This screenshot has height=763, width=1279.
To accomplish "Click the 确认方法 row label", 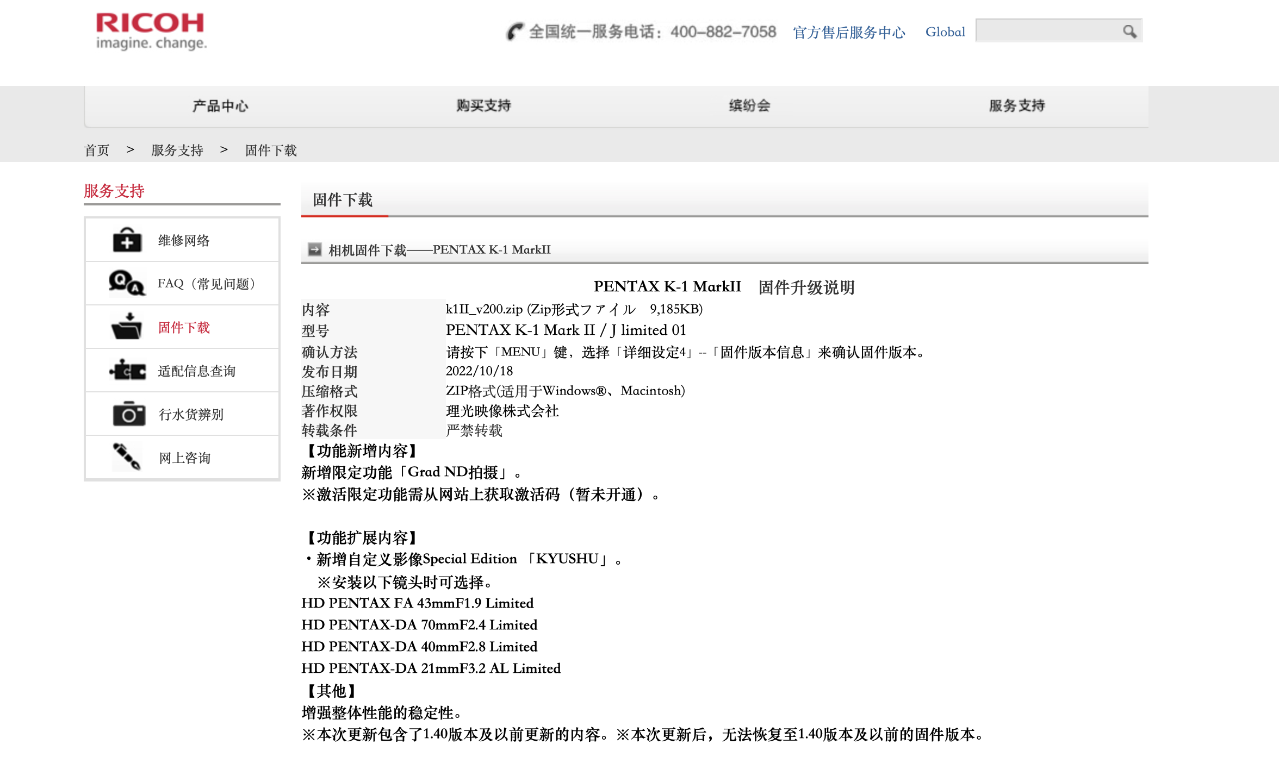I will (330, 352).
